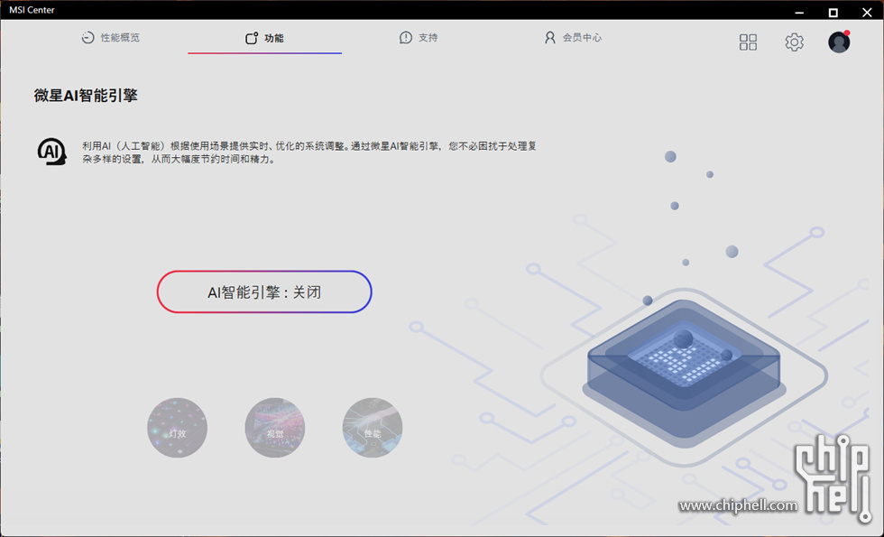Maximize the MSI Center window
The image size is (884, 537).
click(x=833, y=12)
